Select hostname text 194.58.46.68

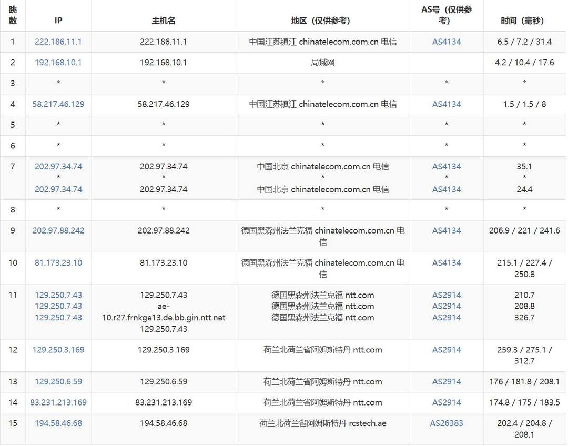[164, 423]
